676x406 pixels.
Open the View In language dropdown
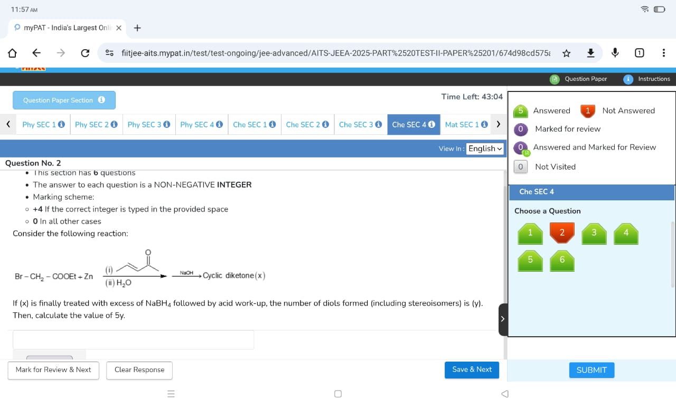click(485, 149)
